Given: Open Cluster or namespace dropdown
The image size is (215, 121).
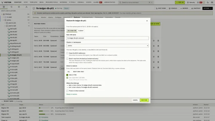Looking at the screenshot, I should click(107, 46).
